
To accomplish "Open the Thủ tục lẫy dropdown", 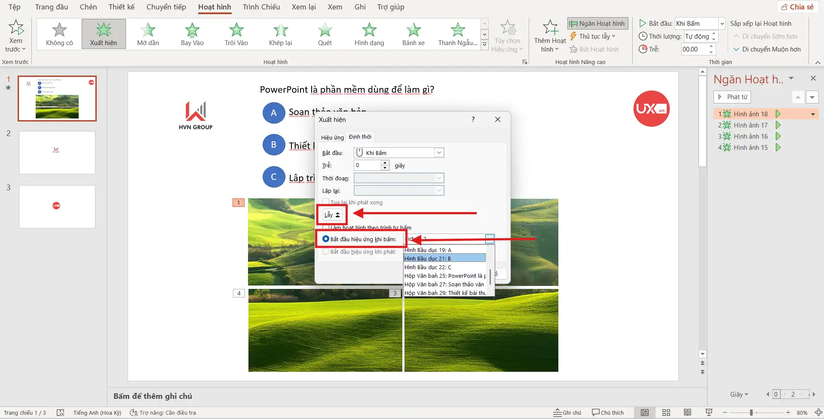I will [x=593, y=36].
